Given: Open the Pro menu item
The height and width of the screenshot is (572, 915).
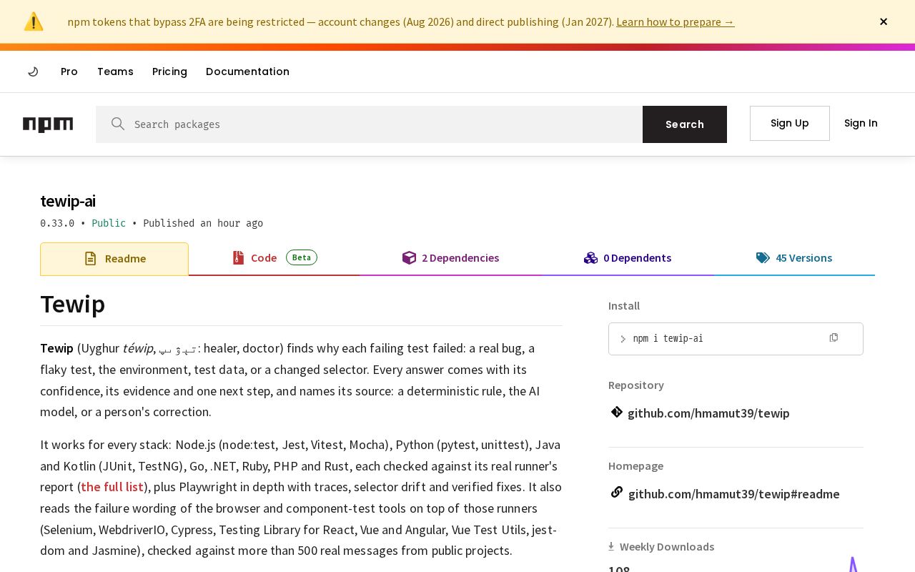Looking at the screenshot, I should [69, 71].
